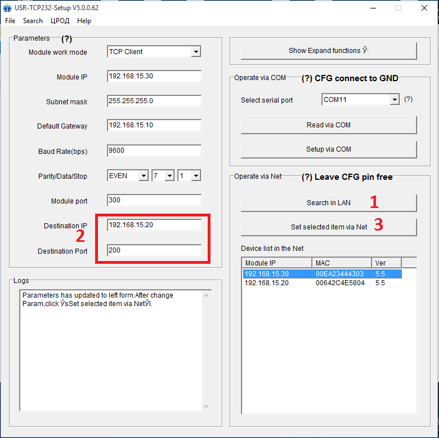This screenshot has width=439, height=438.
Task: Open the stop bits dropdown showing 1
Action: tap(195, 176)
